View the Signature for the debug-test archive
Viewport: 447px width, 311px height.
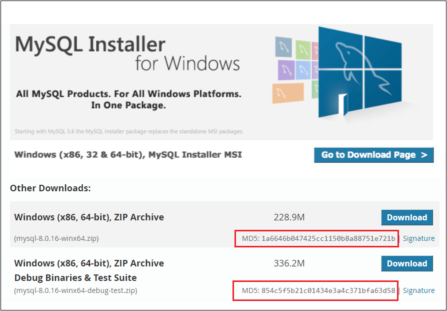tap(419, 290)
